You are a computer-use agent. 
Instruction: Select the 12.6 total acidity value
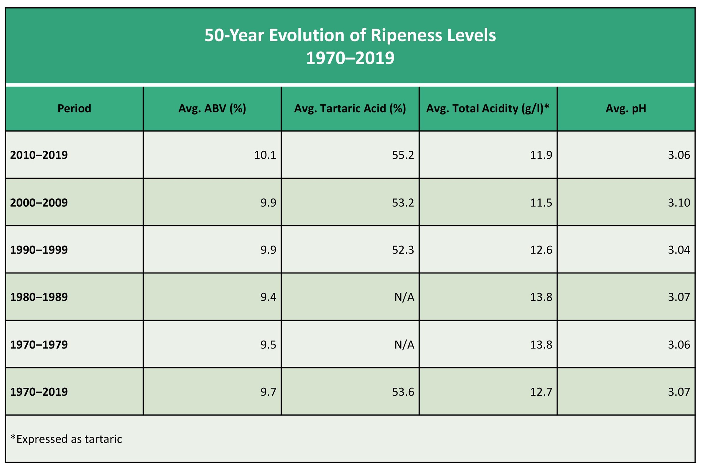tap(540, 250)
